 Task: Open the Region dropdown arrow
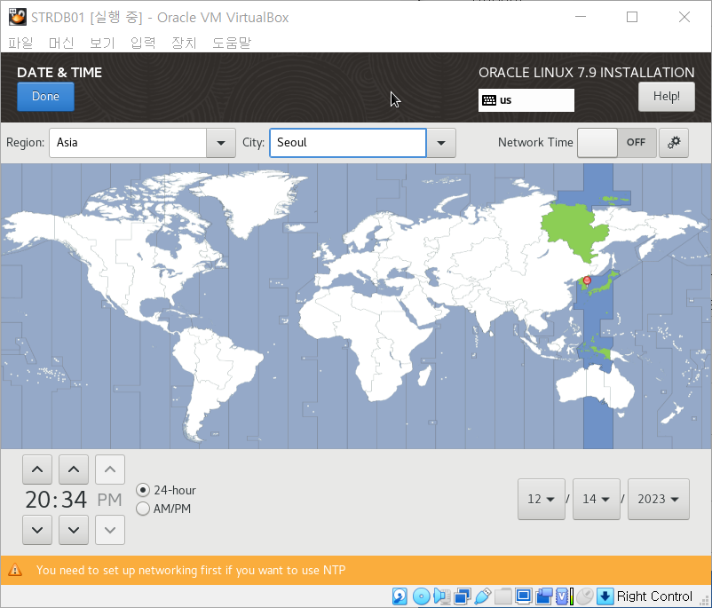[221, 143]
